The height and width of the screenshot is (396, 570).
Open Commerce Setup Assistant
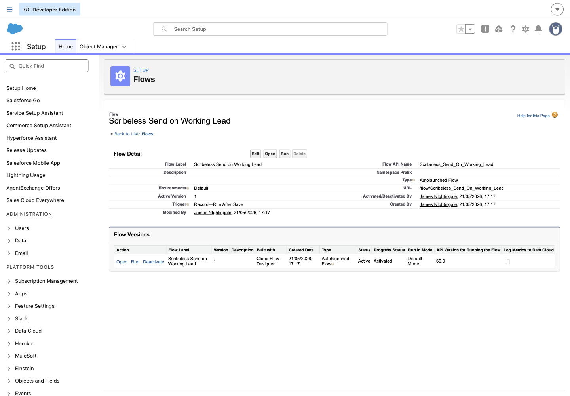coord(39,126)
